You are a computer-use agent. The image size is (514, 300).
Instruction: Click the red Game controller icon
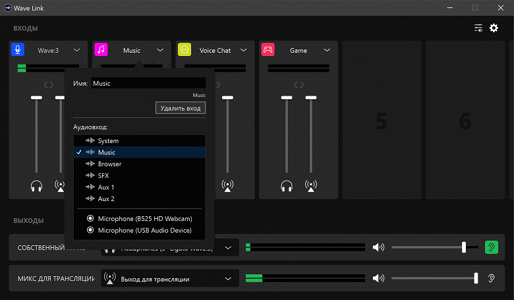(268, 50)
